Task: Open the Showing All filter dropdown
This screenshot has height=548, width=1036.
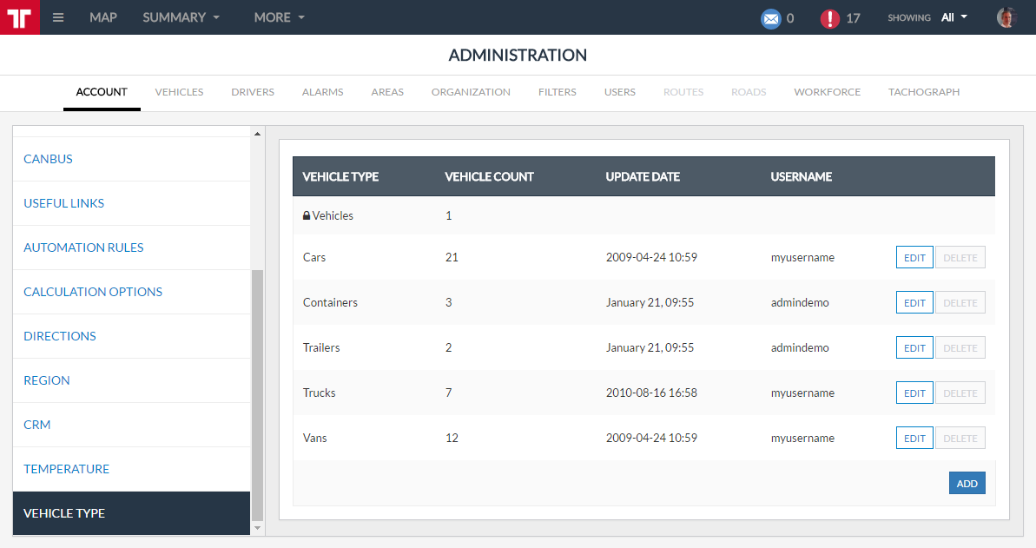Action: coord(954,17)
